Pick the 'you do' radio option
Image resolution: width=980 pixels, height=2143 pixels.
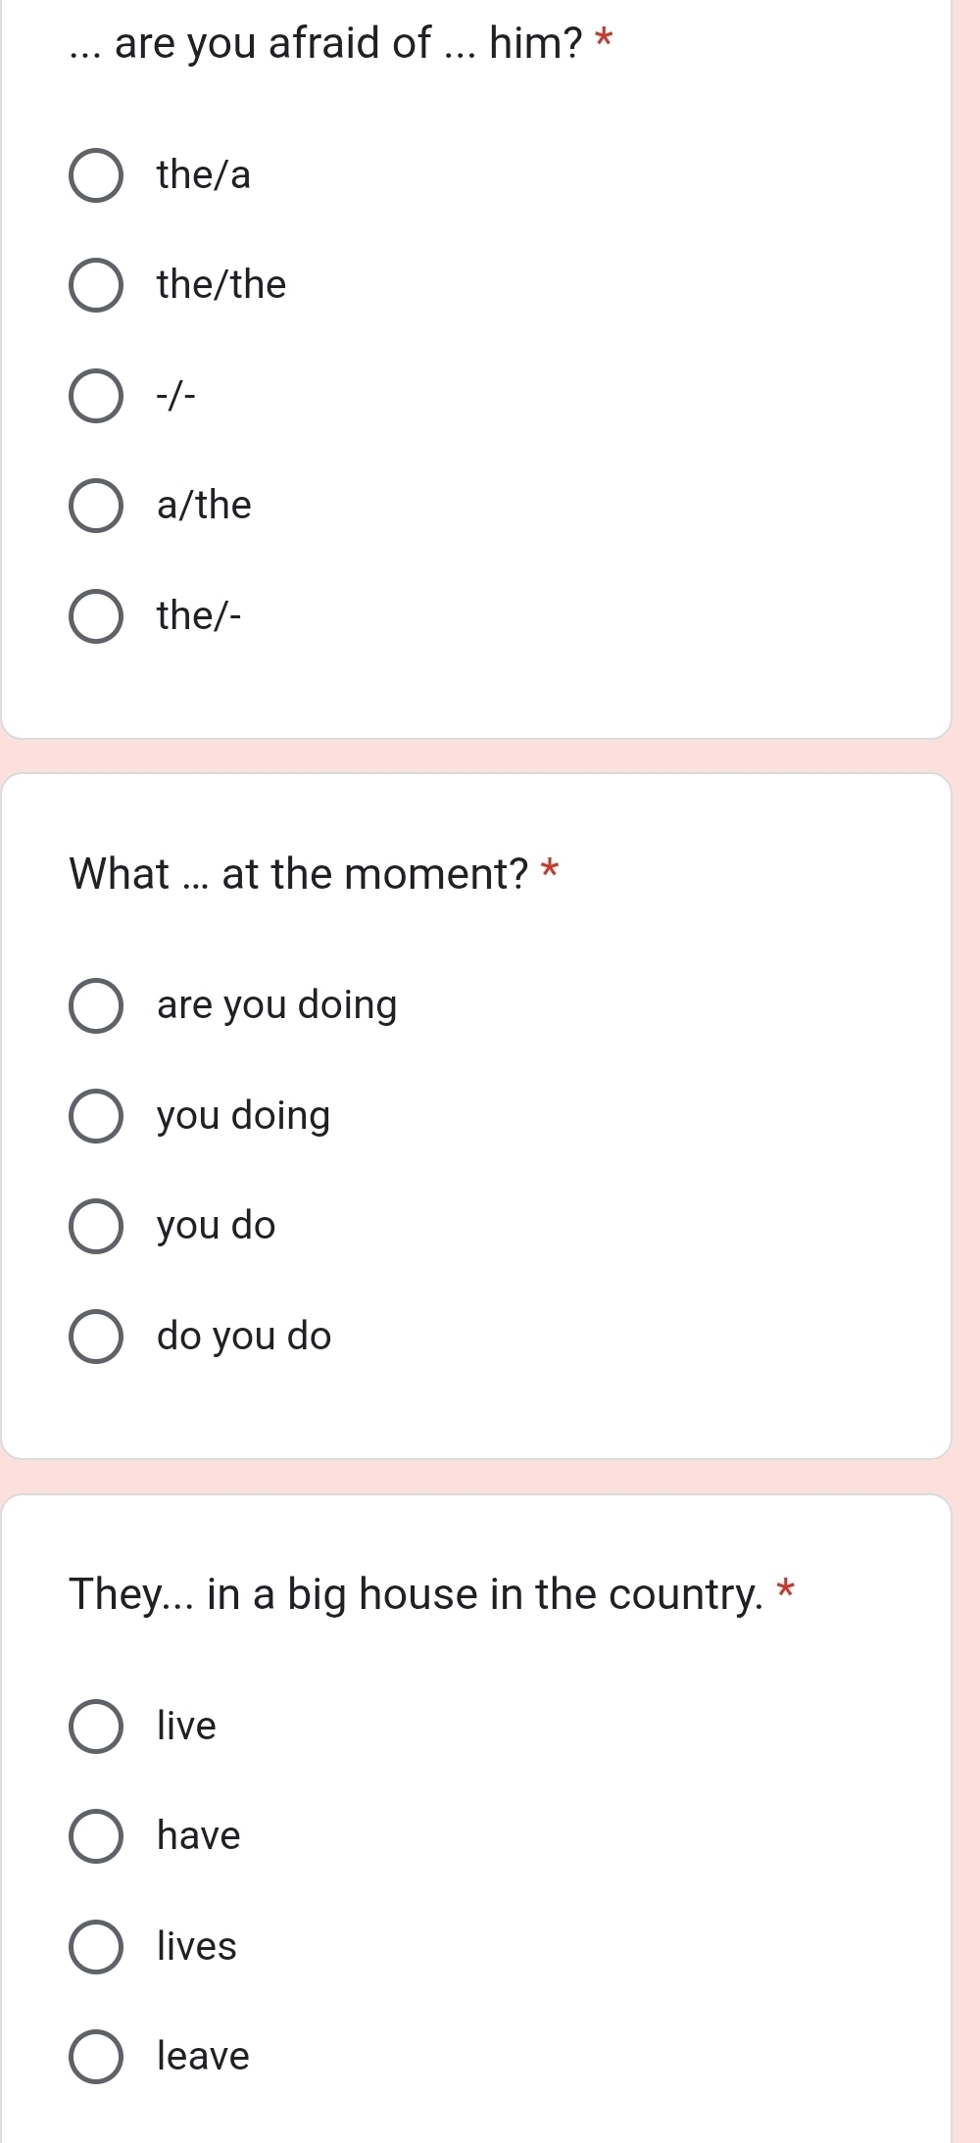96,1226
